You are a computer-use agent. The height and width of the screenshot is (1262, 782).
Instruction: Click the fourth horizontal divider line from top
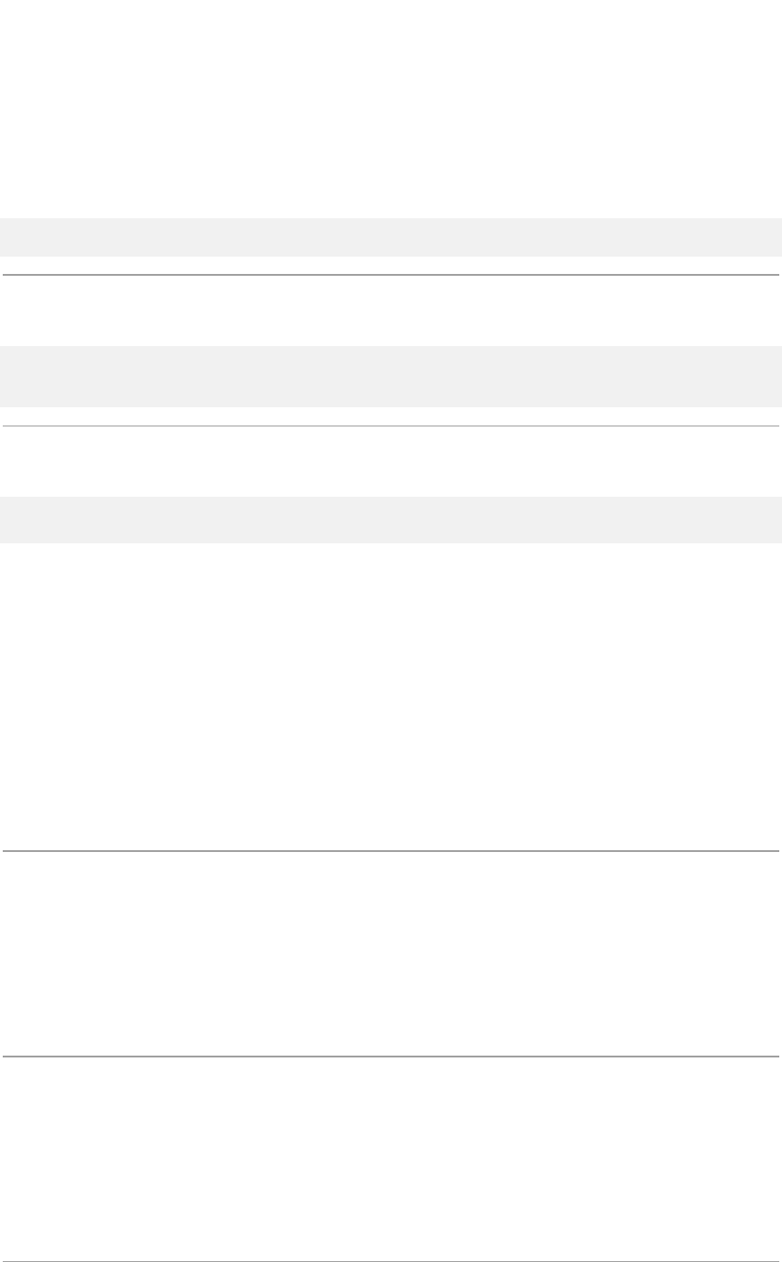pos(391,1057)
